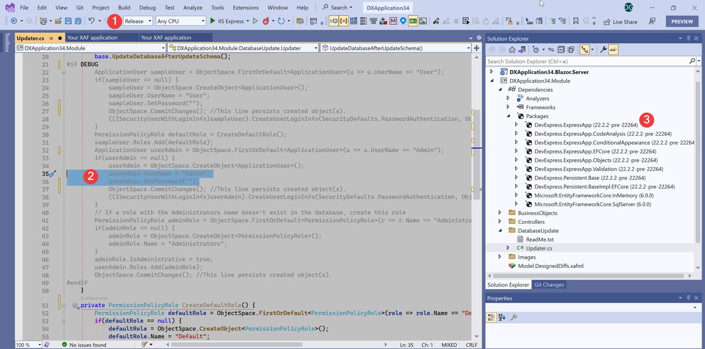Click Collapse All icon in Solution Explorer
705x349 pixels.
click(x=562, y=49)
